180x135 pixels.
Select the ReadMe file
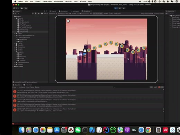19,45
